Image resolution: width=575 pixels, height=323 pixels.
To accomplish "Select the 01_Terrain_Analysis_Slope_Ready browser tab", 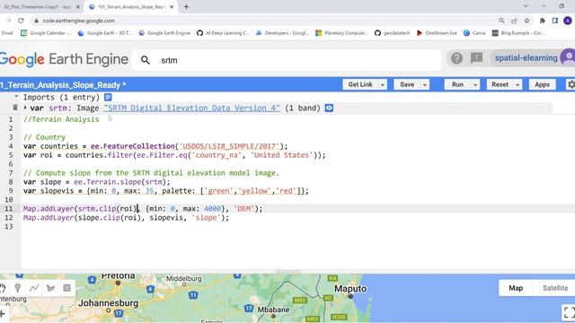I will tap(130, 6).
